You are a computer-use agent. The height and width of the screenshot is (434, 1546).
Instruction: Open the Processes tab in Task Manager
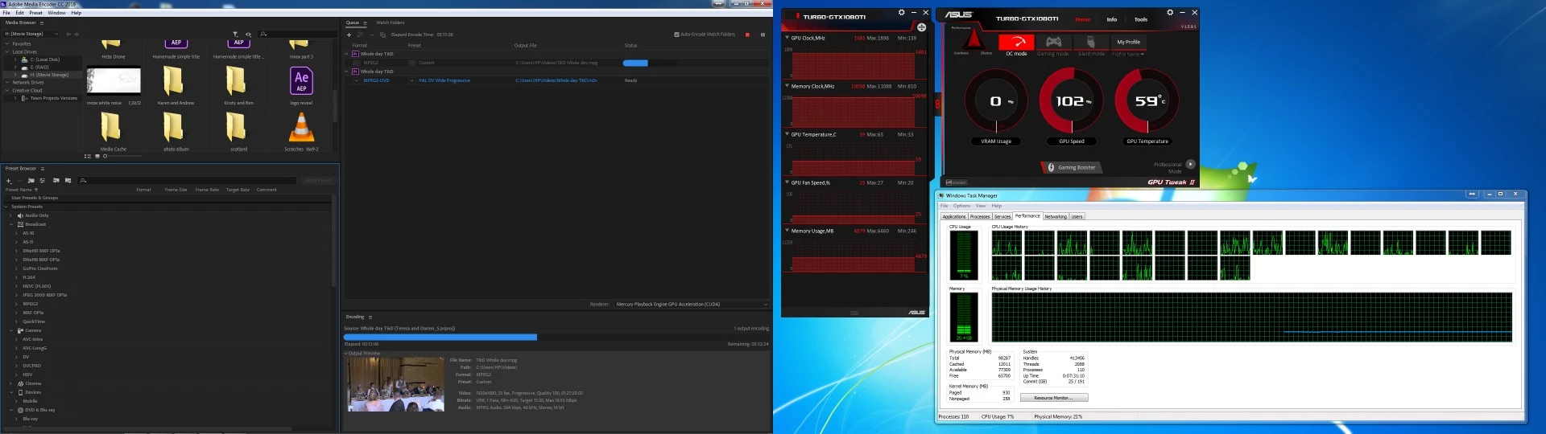[980, 216]
